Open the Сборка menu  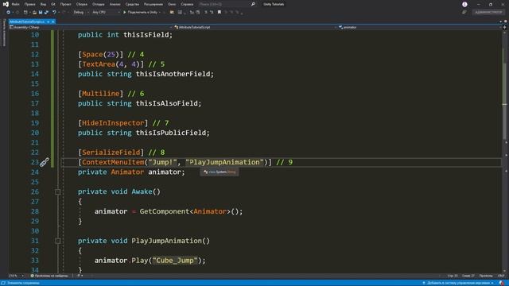(x=81, y=4)
